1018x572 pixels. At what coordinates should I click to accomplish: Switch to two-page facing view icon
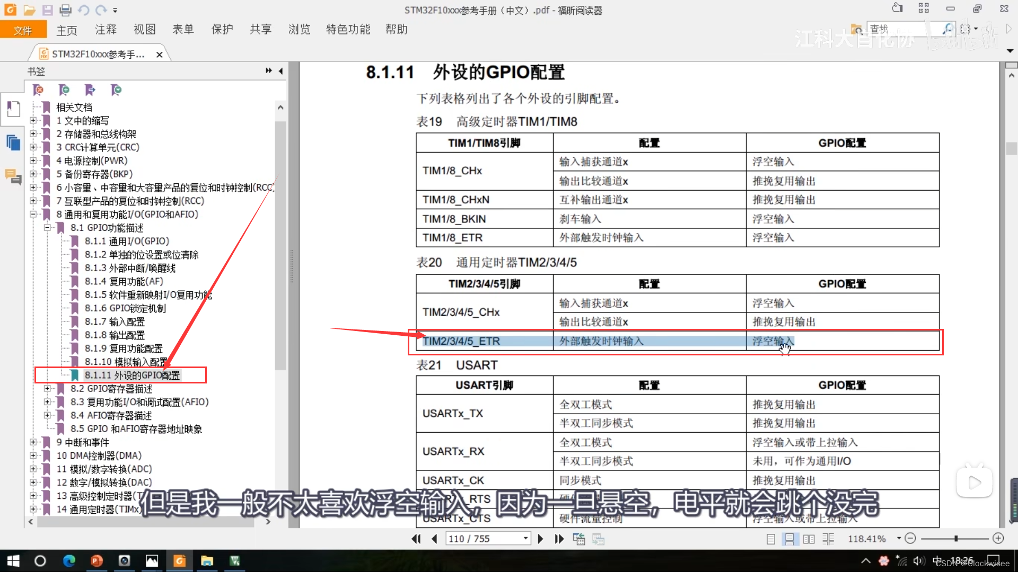809,539
